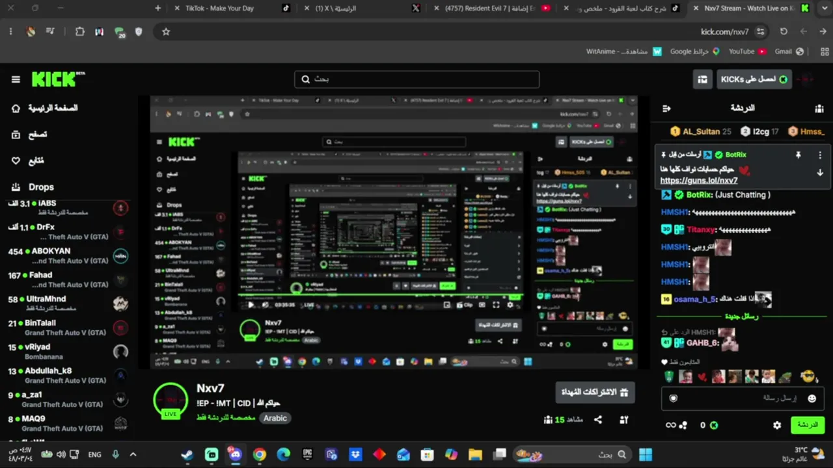Open the Windows Start menu
The height and width of the screenshot is (468, 833).
click(x=646, y=454)
